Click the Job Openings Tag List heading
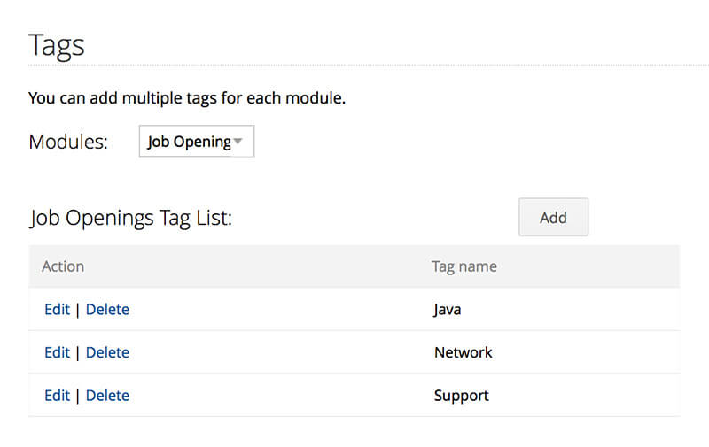Viewport: 709px width, 447px height. point(130,218)
